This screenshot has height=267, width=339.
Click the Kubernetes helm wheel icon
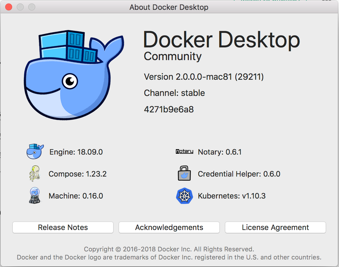pos(184,196)
